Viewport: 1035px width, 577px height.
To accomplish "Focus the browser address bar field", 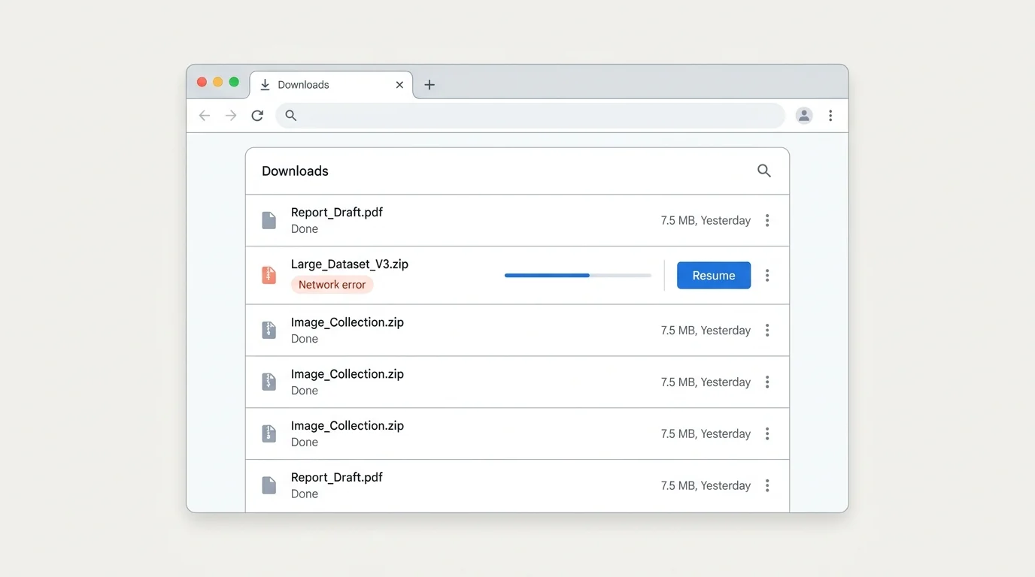I will (x=530, y=116).
